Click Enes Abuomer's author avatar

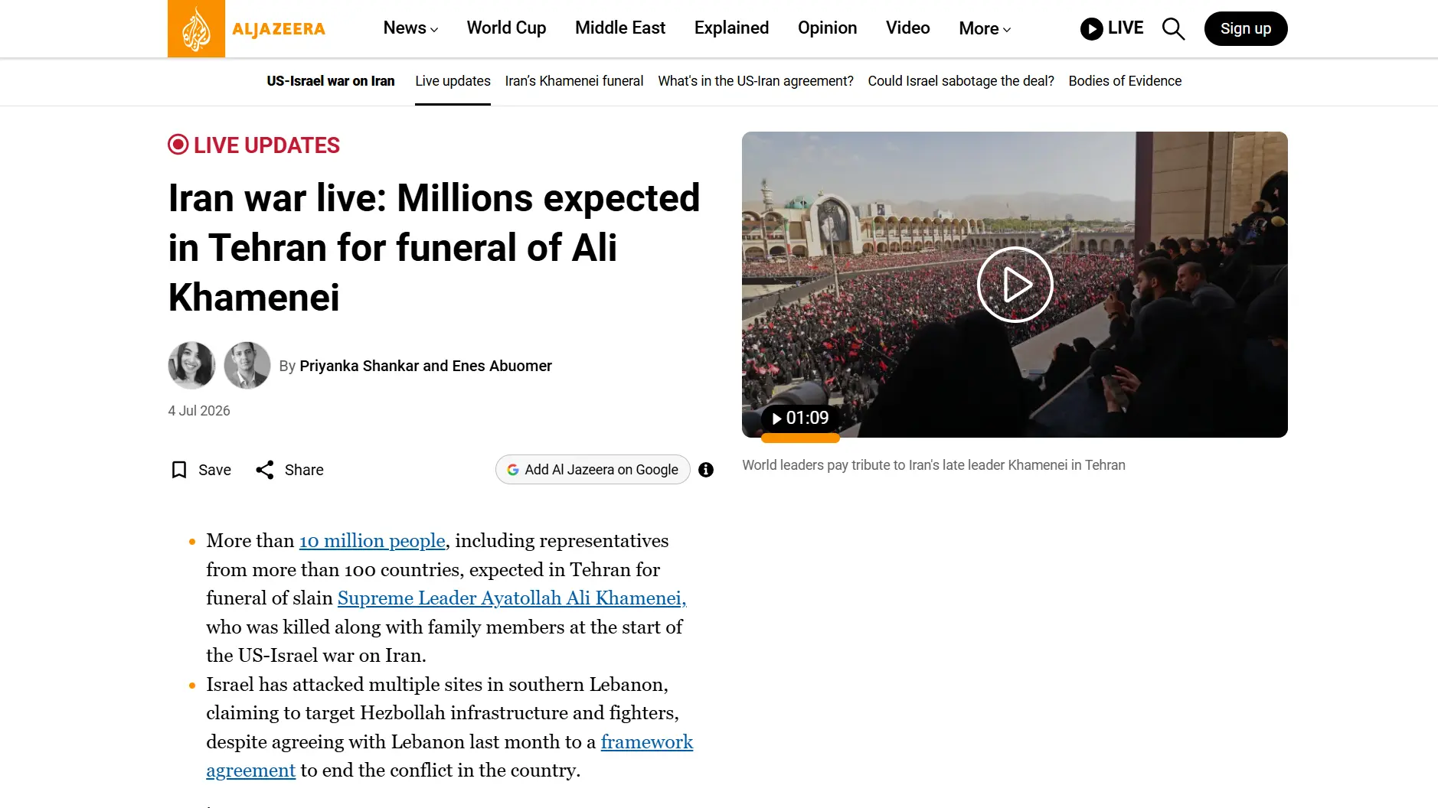point(247,365)
